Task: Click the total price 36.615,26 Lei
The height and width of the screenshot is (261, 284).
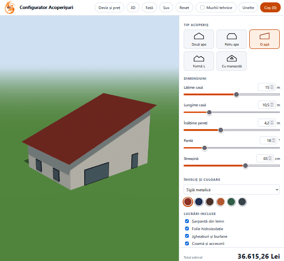Action: tap(259, 256)
